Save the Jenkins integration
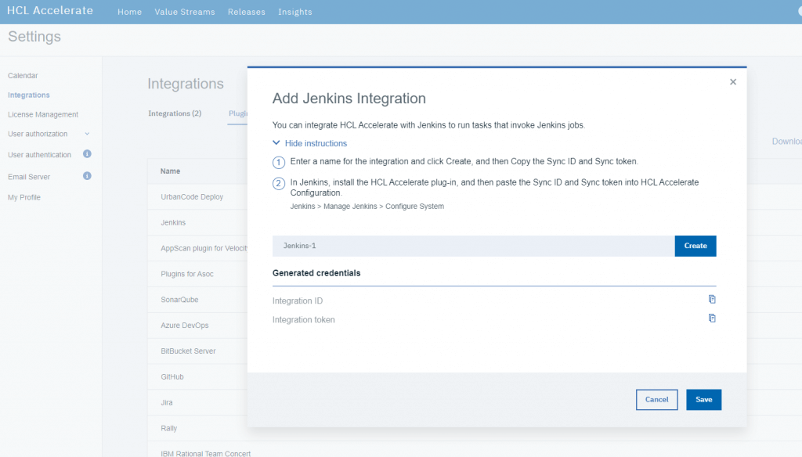 (703, 399)
